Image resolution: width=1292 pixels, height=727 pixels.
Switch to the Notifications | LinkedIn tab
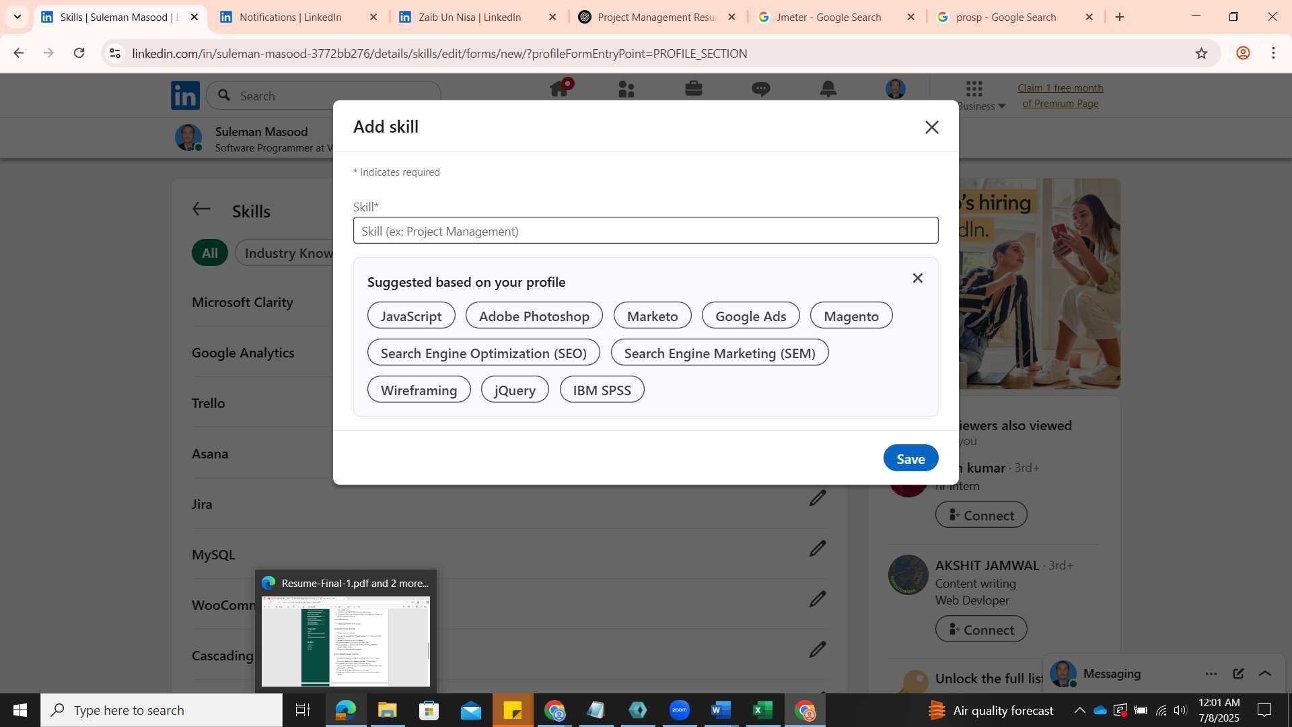point(298,17)
